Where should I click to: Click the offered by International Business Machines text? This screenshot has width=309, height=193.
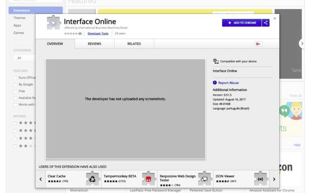pyautogui.click(x=96, y=28)
